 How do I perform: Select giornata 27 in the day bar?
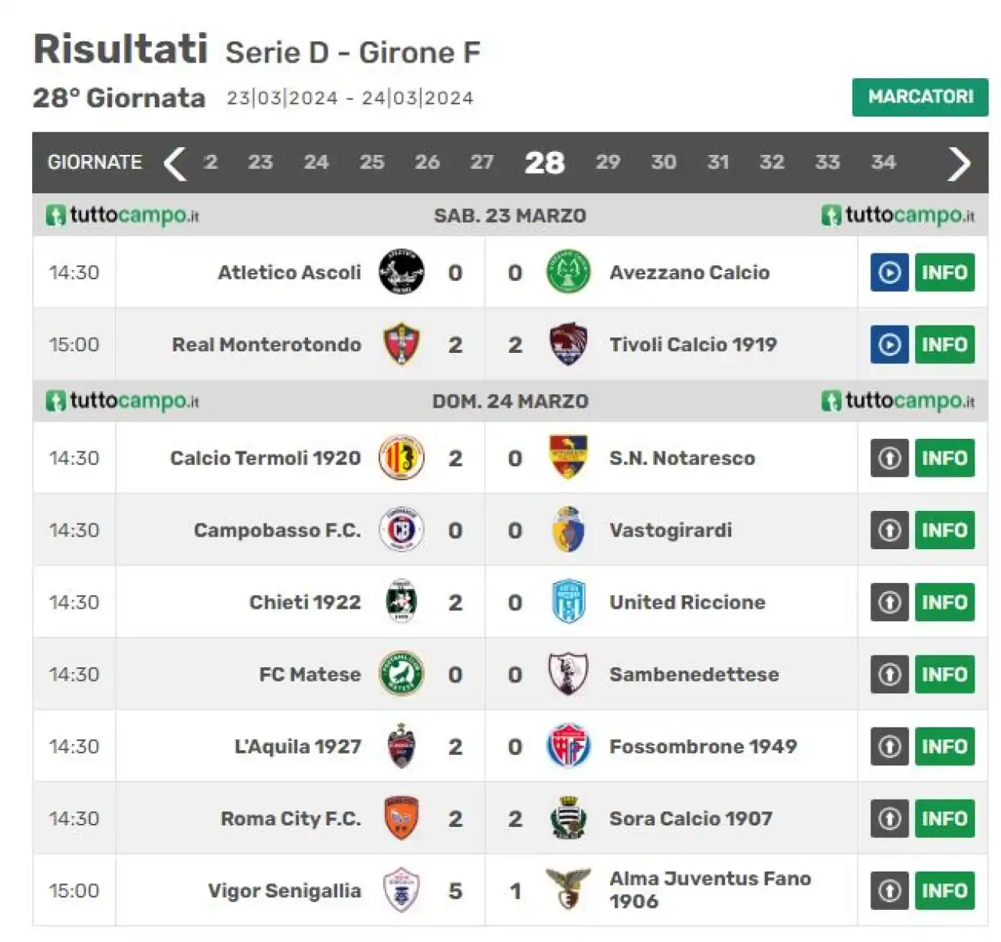[482, 162]
